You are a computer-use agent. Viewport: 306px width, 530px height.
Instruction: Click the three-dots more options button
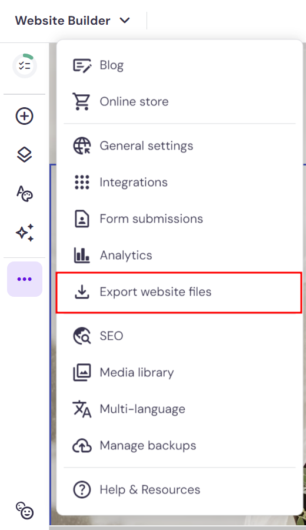pos(25,279)
